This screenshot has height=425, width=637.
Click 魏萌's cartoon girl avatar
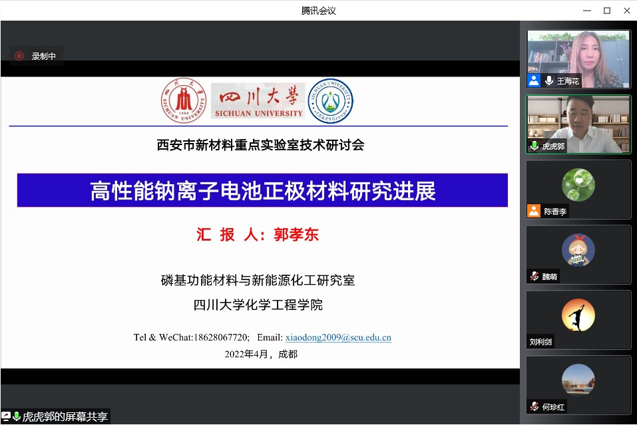(578, 249)
